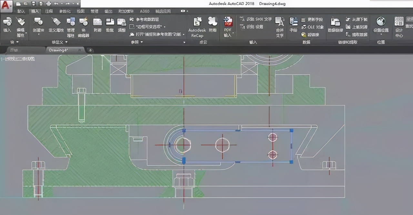Click the PDF Import (PDF 输入) icon
413x215 pixels.
228,22
